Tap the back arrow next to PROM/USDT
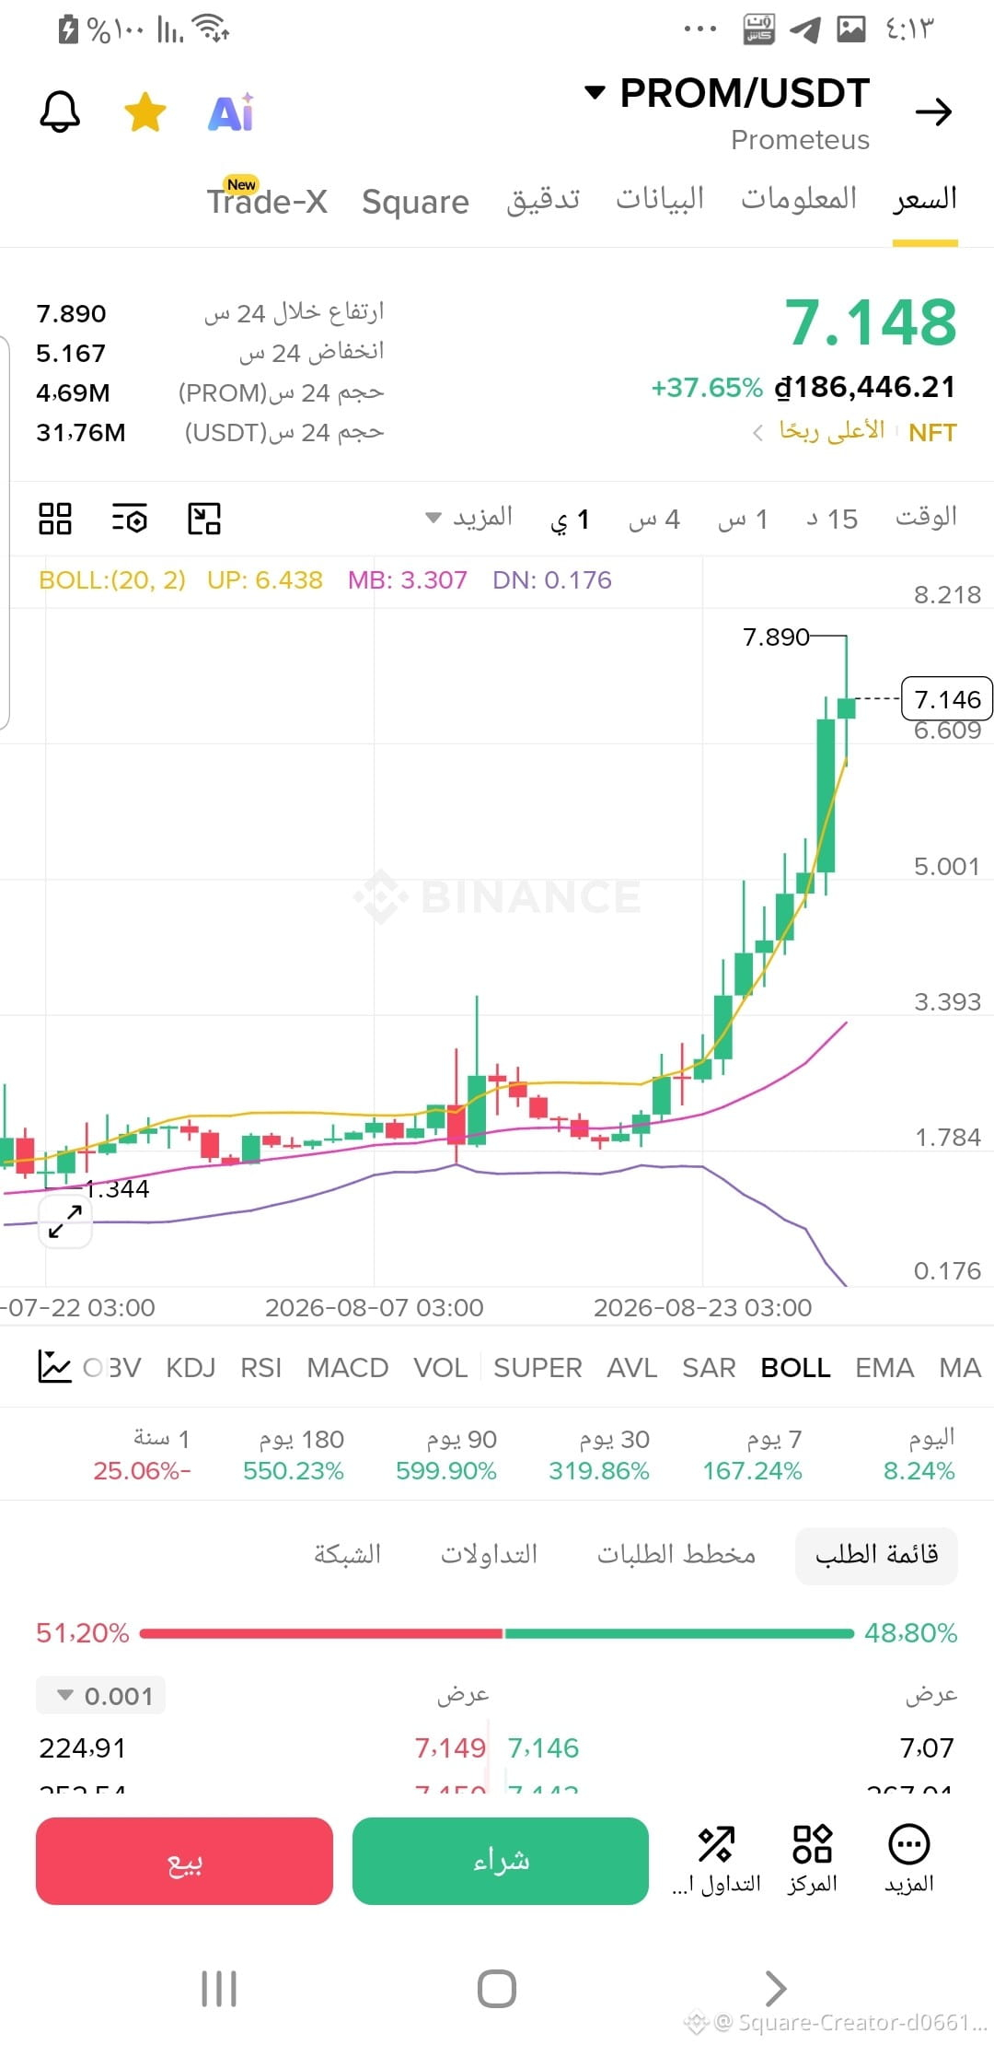 click(933, 112)
